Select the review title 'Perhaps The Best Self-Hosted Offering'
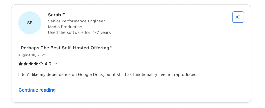265x108 pixels. click(x=65, y=48)
